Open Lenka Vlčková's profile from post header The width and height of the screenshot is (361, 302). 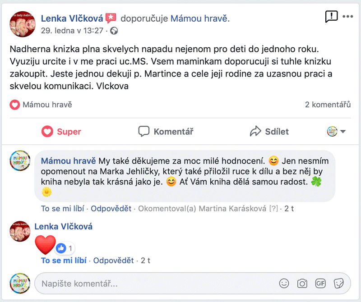72,18
